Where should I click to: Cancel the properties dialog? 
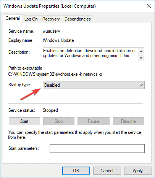click(x=107, y=171)
